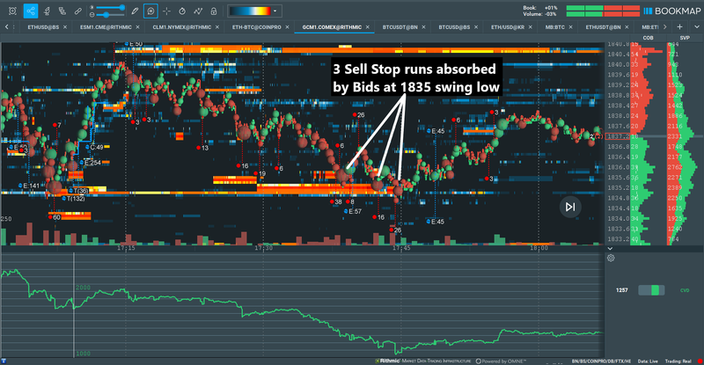Click the chain link icon
Viewport: 704px width, 365px height.
[x=78, y=11]
